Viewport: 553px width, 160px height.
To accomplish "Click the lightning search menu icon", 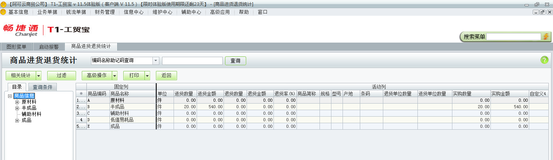I will [x=546, y=37].
